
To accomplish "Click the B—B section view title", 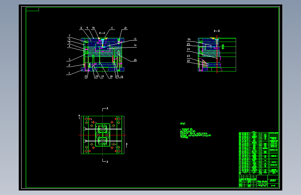I will (217, 31).
